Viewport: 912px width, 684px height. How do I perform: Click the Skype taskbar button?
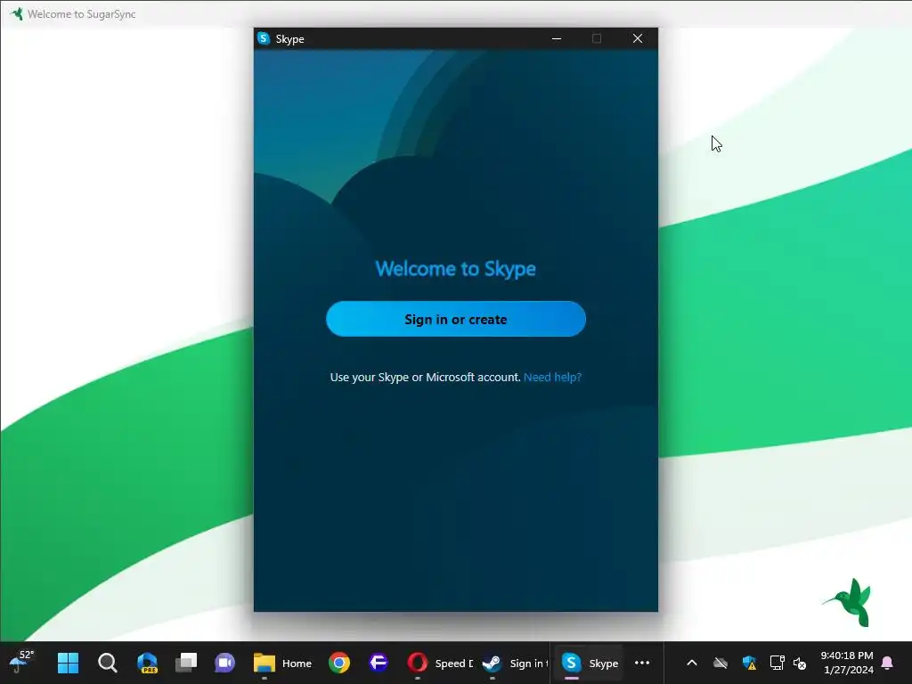tap(589, 663)
